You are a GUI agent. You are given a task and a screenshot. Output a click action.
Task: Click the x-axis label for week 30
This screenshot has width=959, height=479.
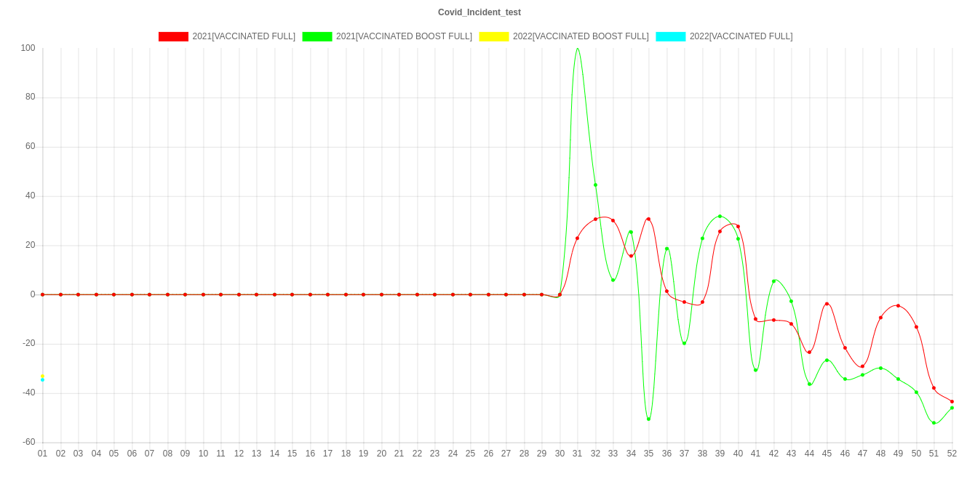[560, 454]
